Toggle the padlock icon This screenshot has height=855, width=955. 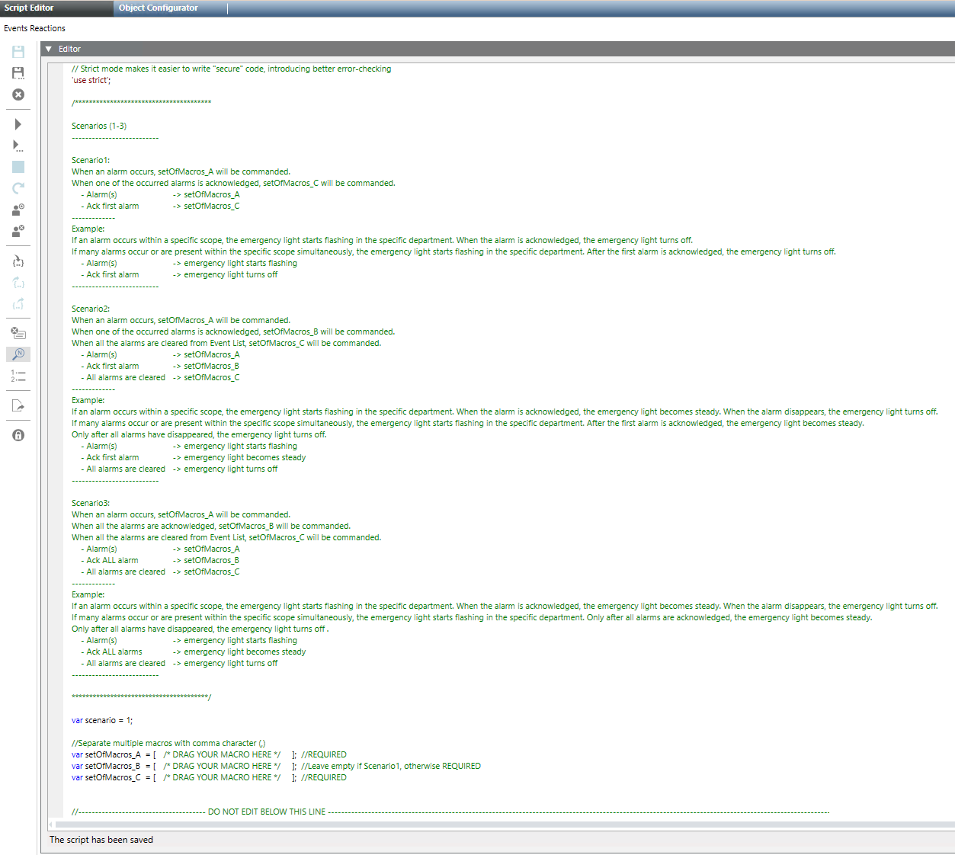pos(18,435)
